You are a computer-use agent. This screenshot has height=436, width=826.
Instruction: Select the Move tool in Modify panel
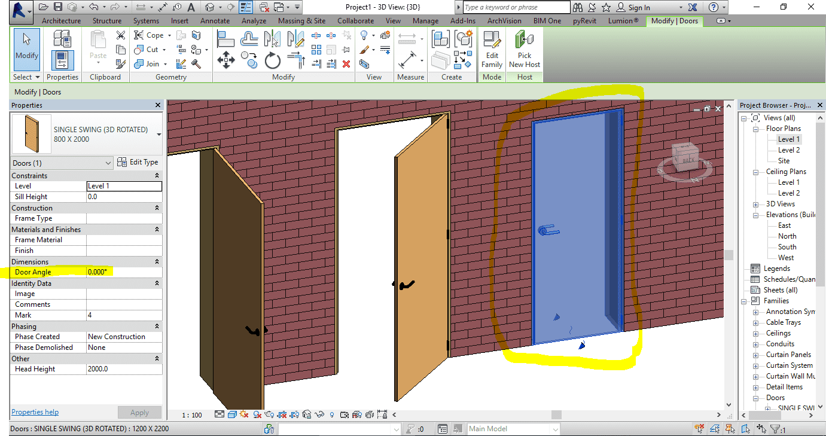pyautogui.click(x=225, y=60)
